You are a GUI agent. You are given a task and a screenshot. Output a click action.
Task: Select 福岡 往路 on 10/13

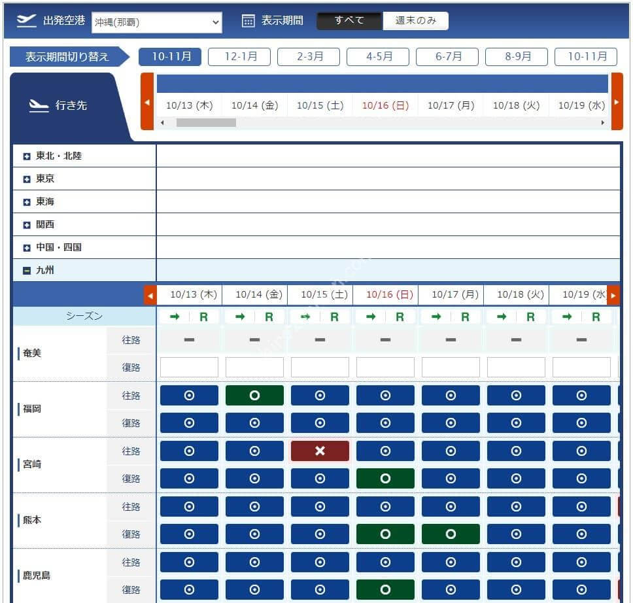[x=190, y=396]
